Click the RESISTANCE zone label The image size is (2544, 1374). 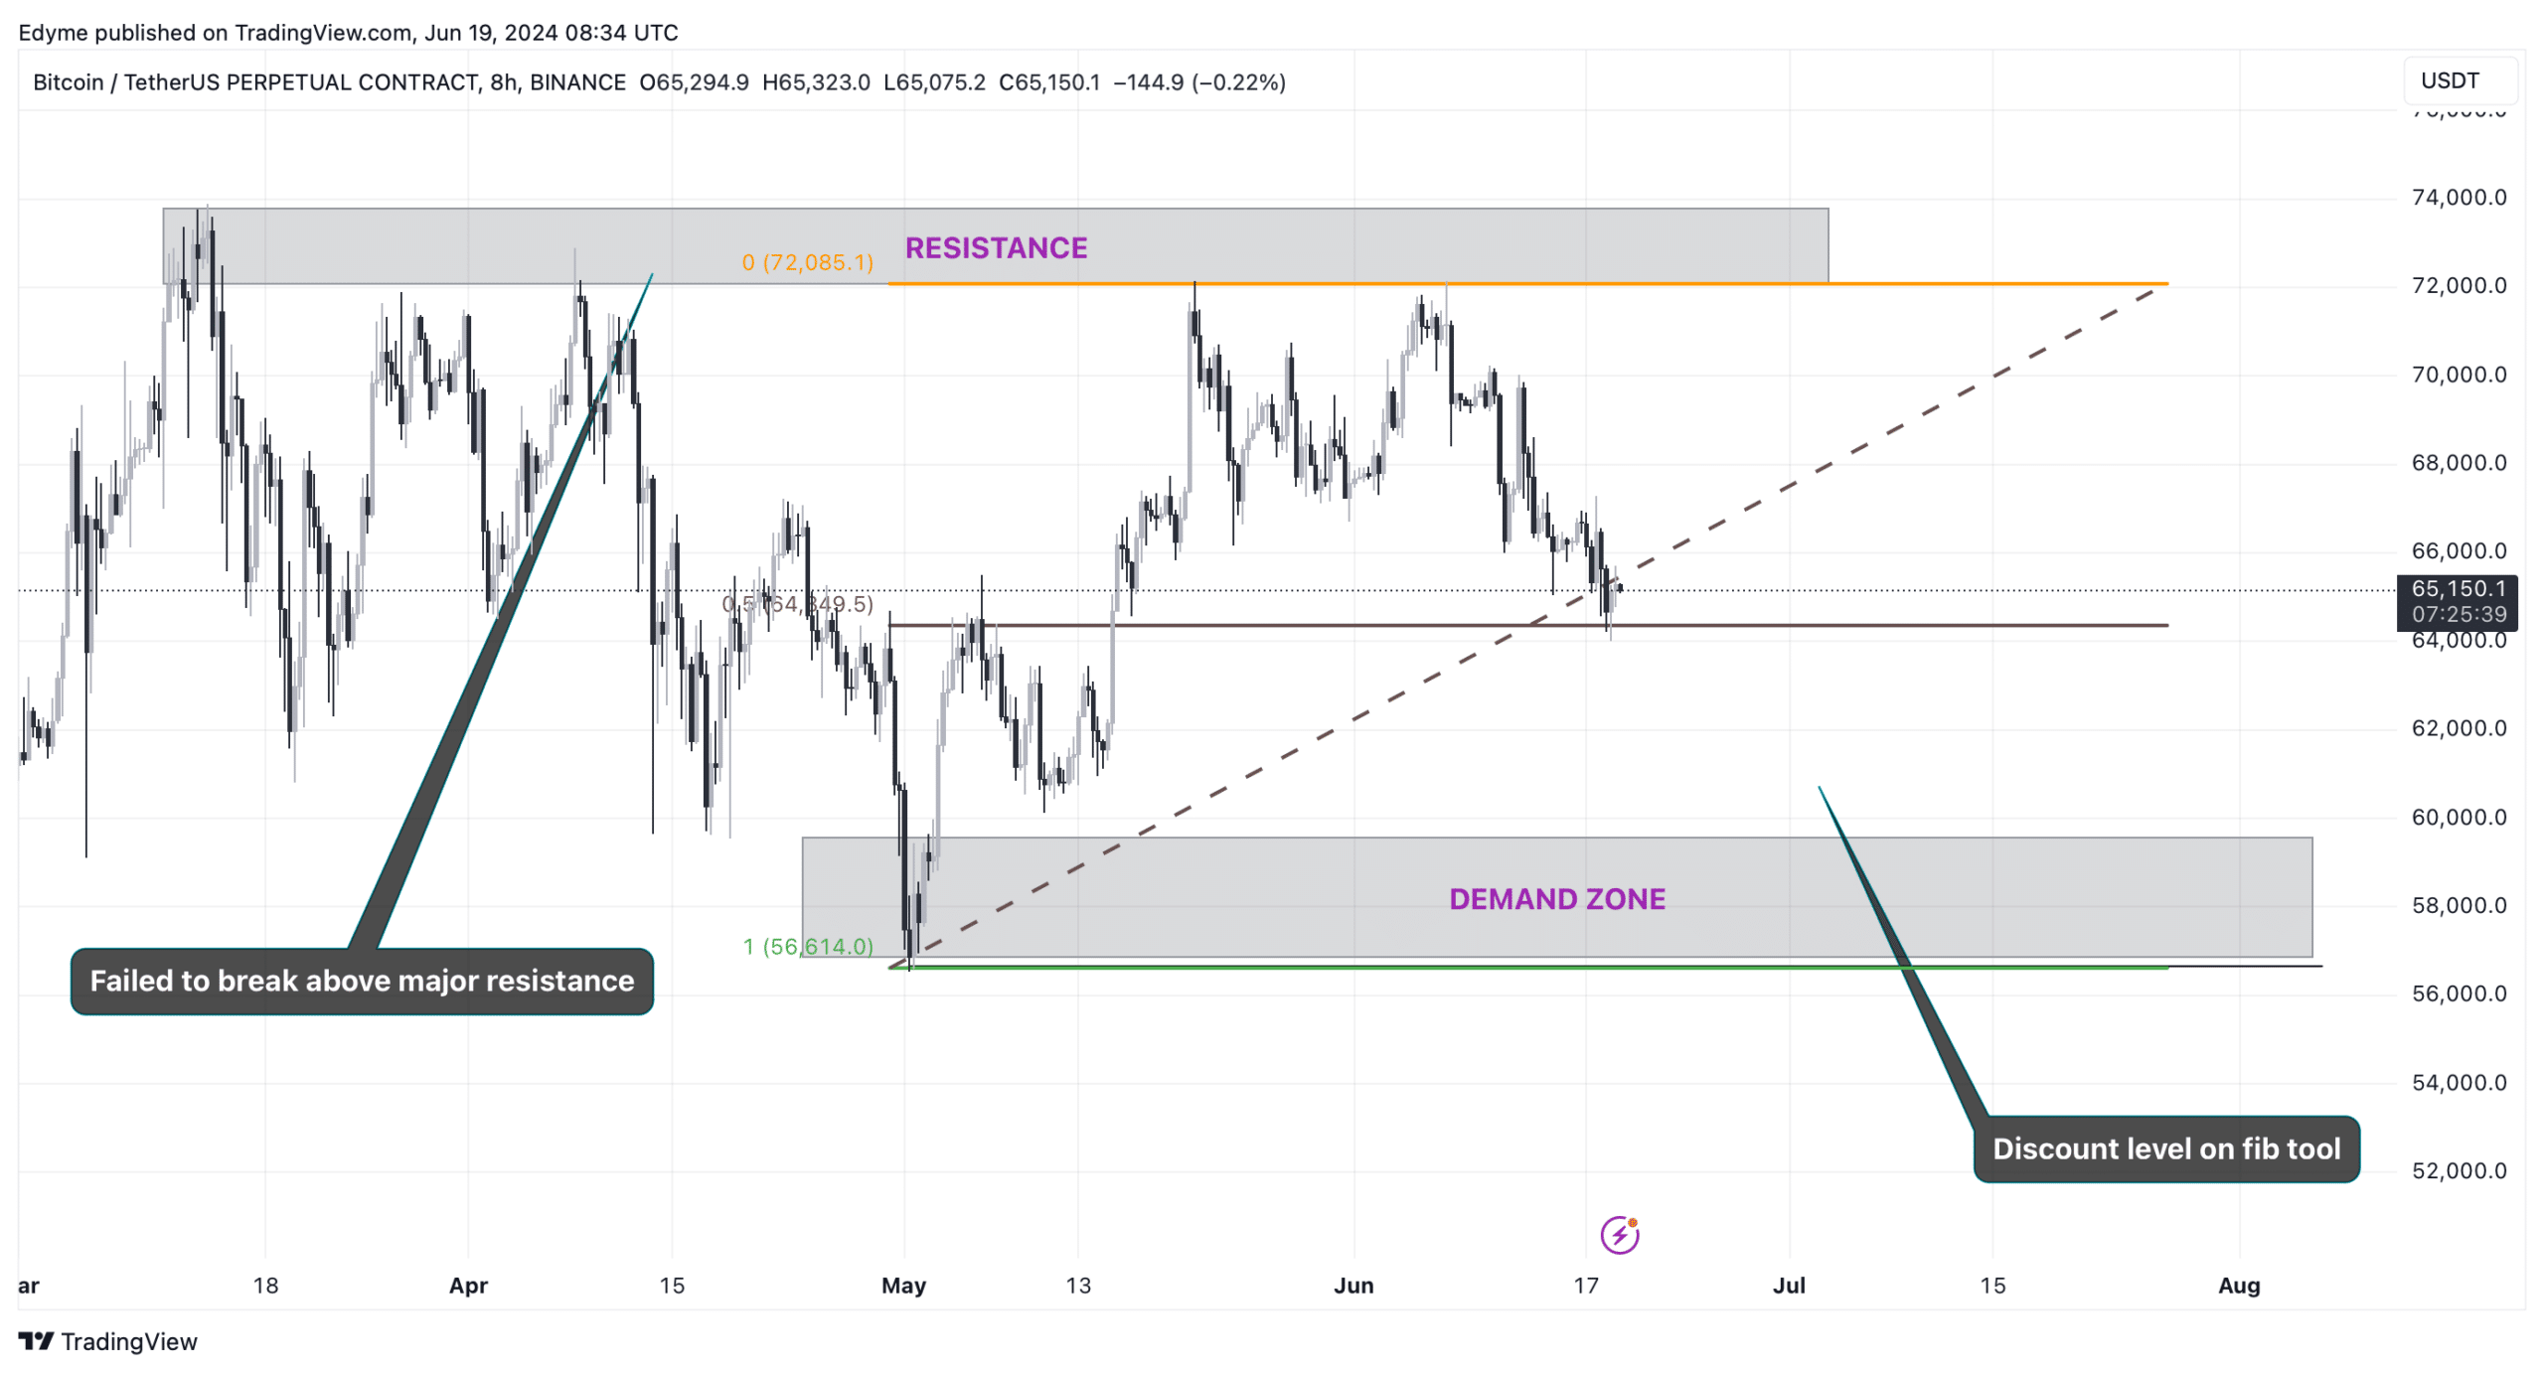[x=996, y=247]
